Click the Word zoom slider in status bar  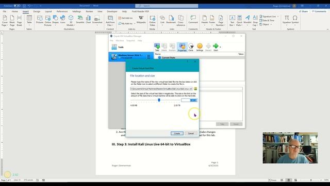[311, 180]
